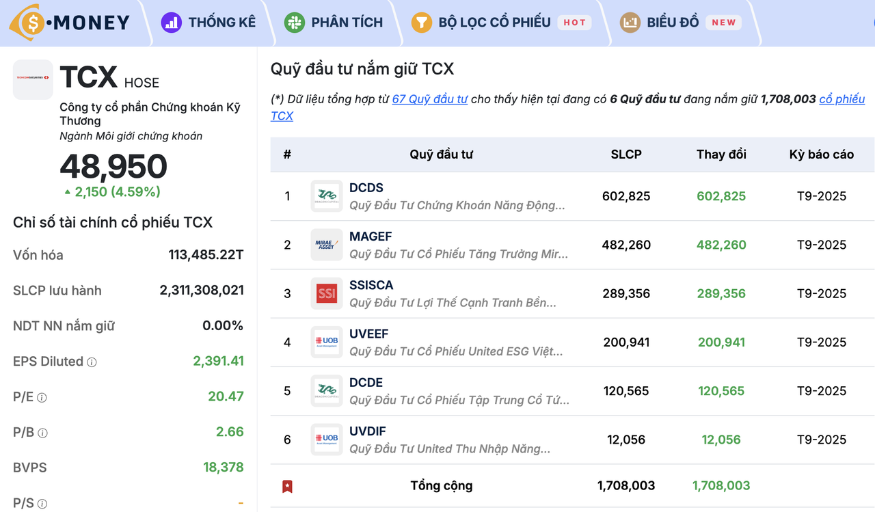Click the Vốn hóa value 113,485.22T

206,255
